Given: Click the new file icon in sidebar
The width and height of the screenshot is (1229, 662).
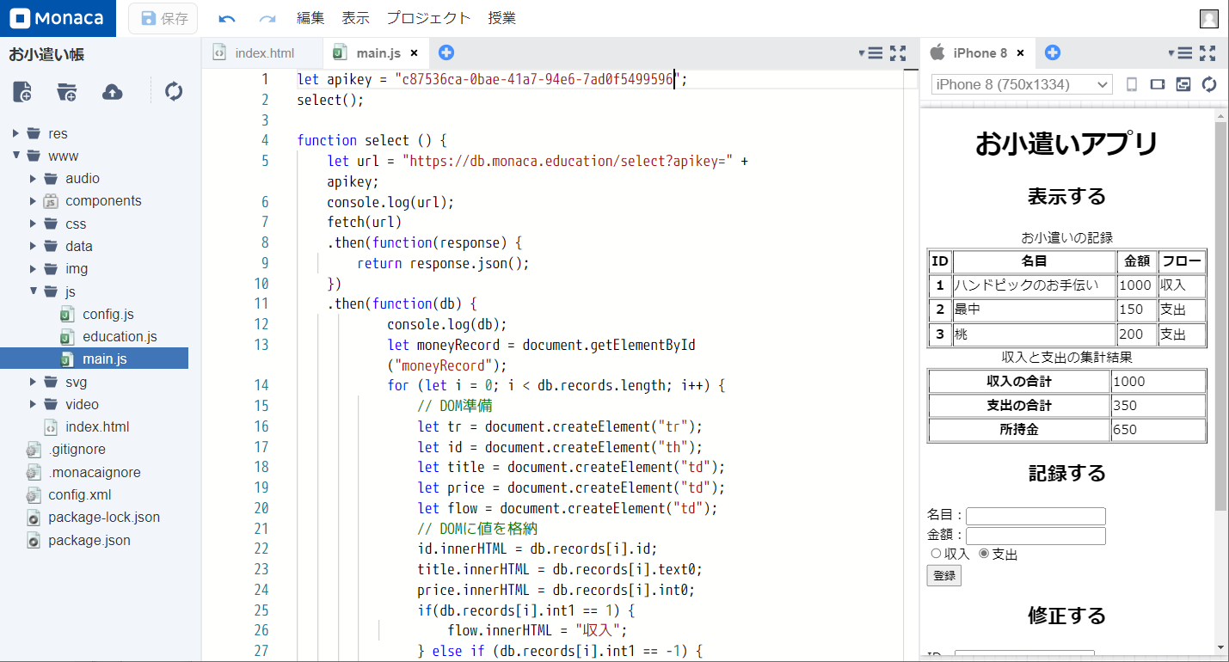Looking at the screenshot, I should (x=22, y=91).
